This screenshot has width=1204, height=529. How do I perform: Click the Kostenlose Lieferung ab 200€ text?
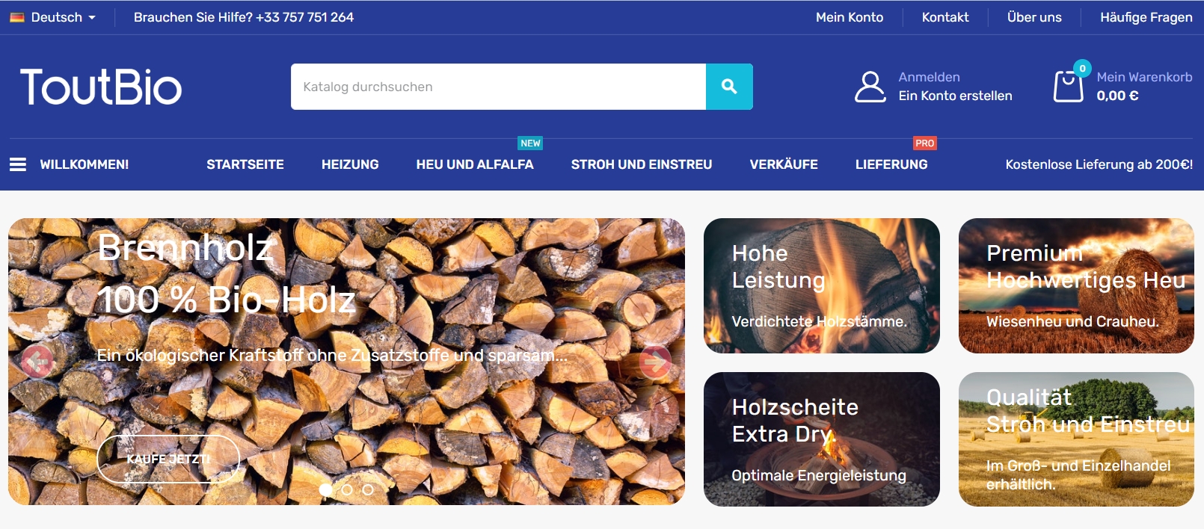click(1099, 164)
